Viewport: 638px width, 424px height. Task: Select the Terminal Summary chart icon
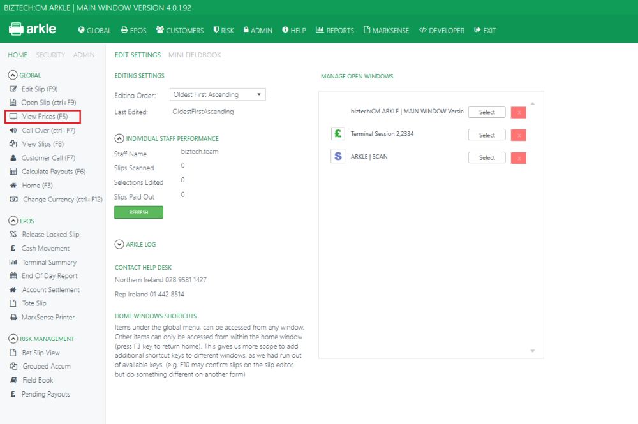pyautogui.click(x=12, y=262)
